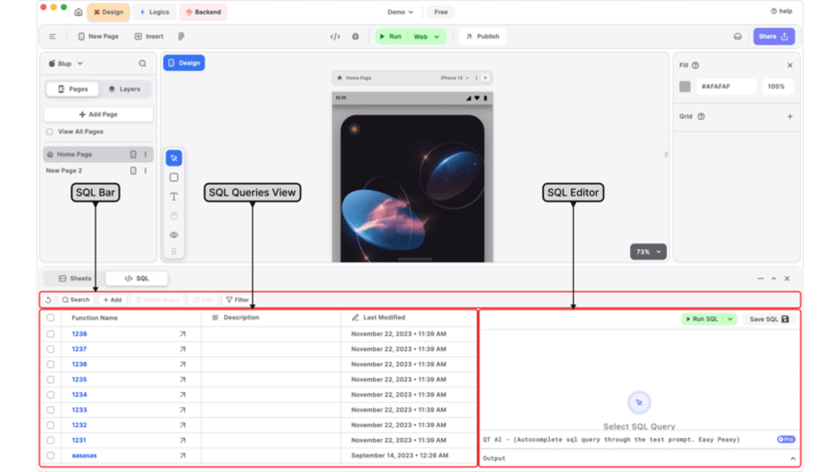
Task: Click the #AFAFAF hex input field
Action: 725,87
